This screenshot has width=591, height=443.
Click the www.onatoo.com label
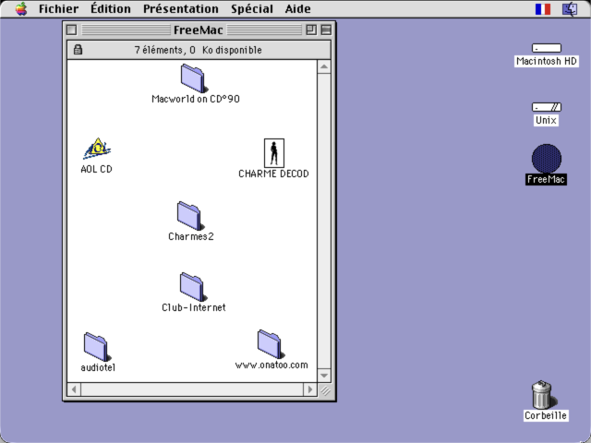pyautogui.click(x=271, y=365)
